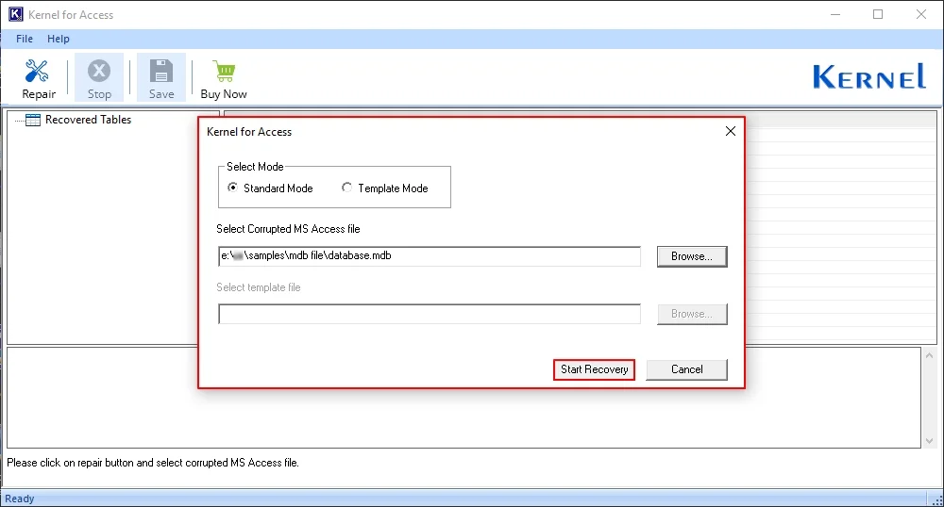944x507 pixels.
Task: Click the Kernel app icon in title bar
Action: [x=15, y=14]
